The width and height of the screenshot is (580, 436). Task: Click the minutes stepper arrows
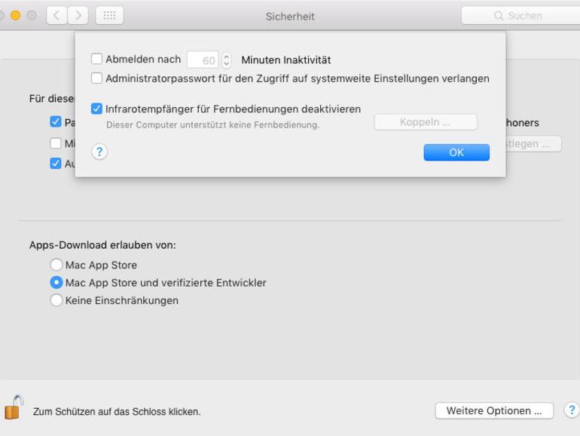point(227,60)
